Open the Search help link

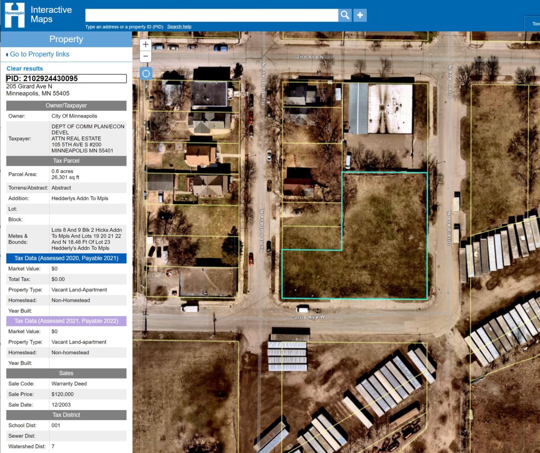(179, 27)
